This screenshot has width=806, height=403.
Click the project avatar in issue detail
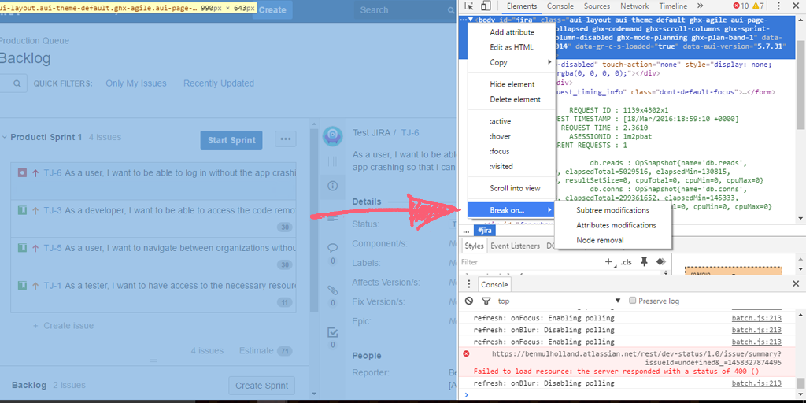click(x=333, y=136)
